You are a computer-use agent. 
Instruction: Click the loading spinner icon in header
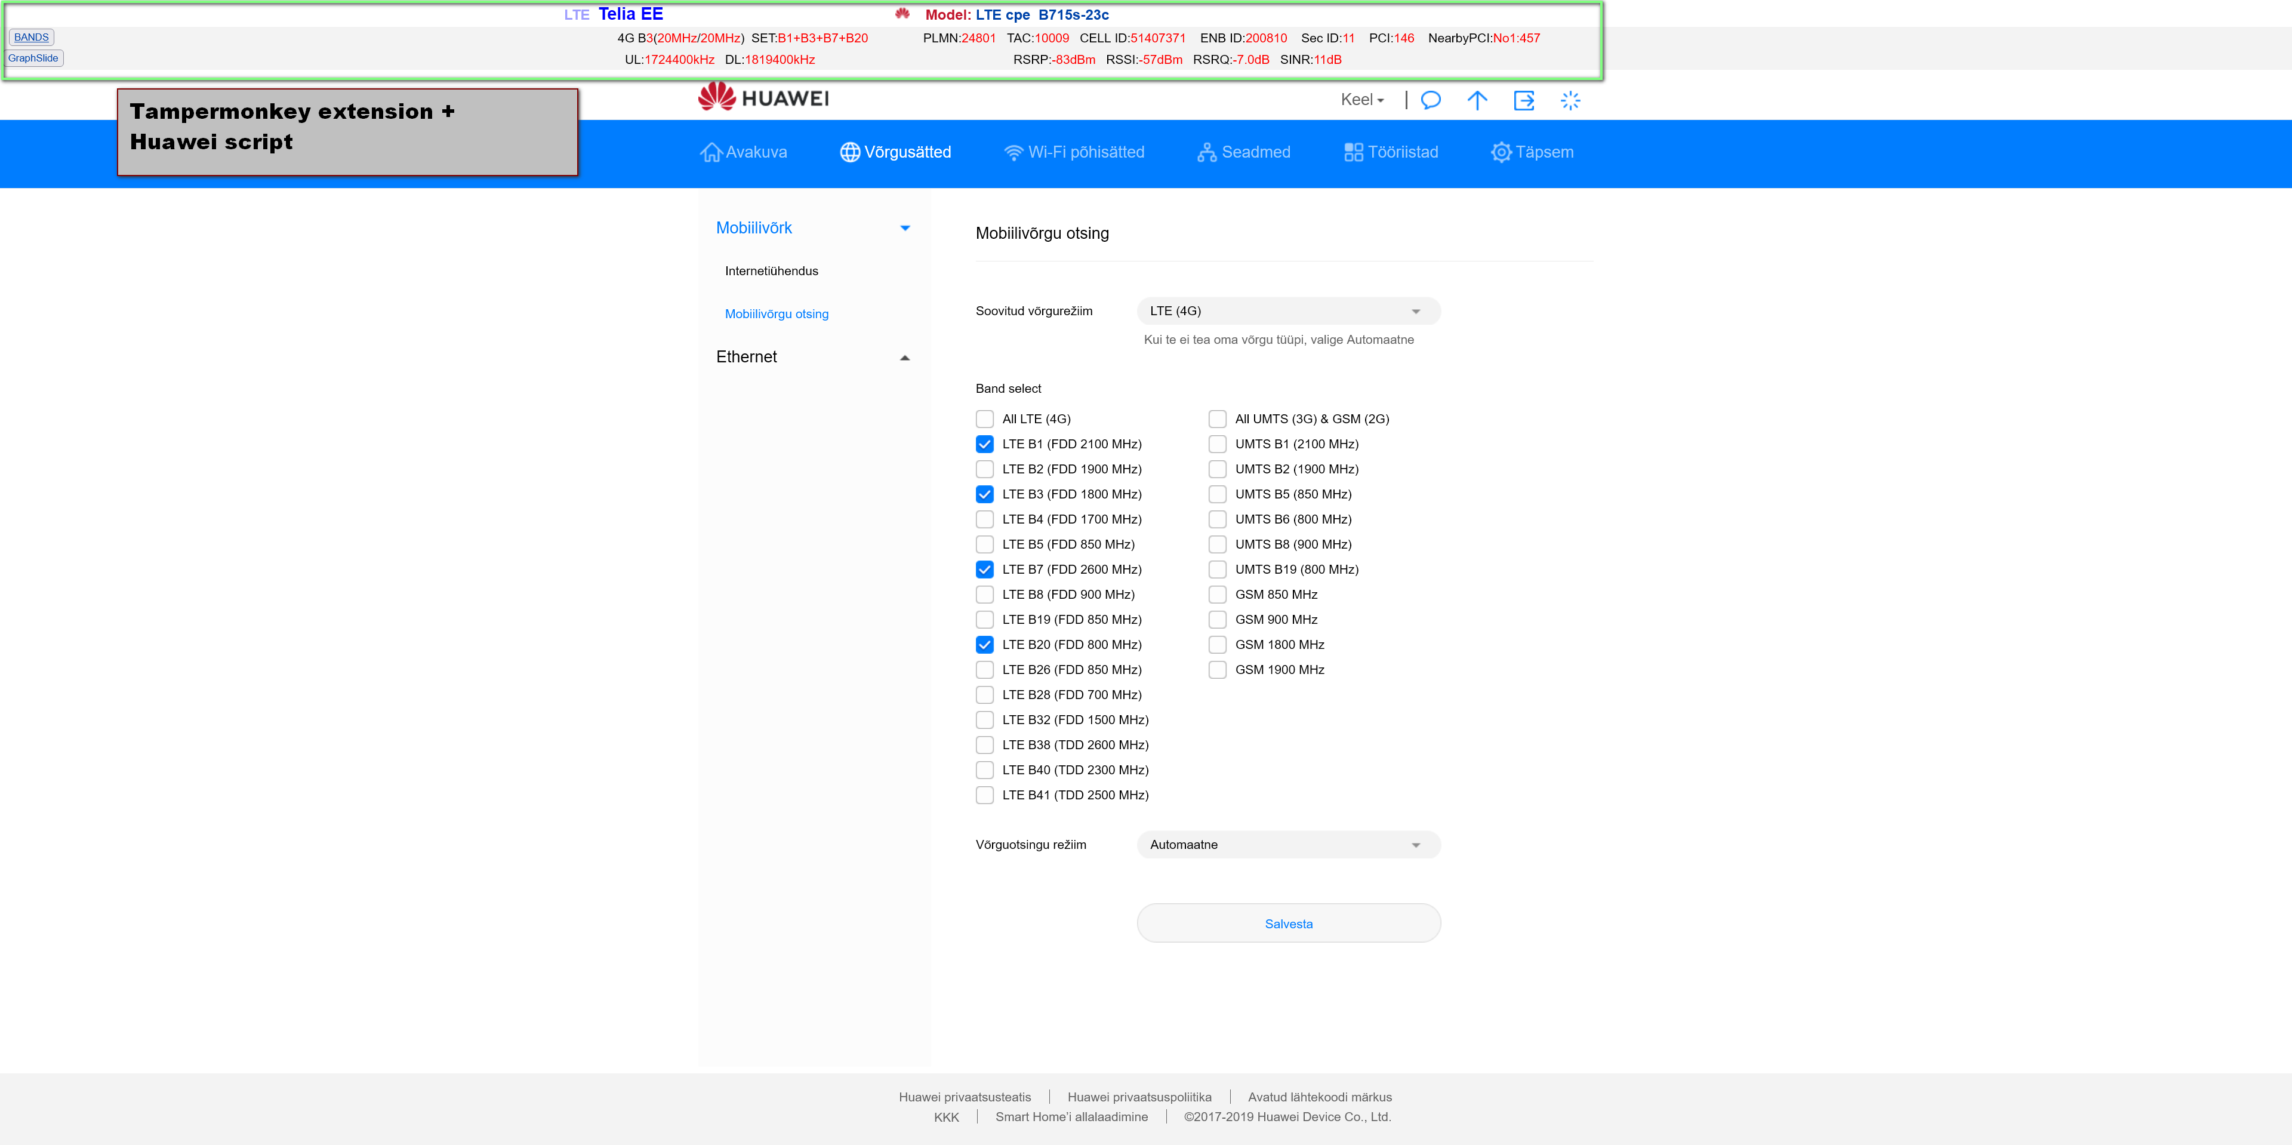tap(1570, 100)
